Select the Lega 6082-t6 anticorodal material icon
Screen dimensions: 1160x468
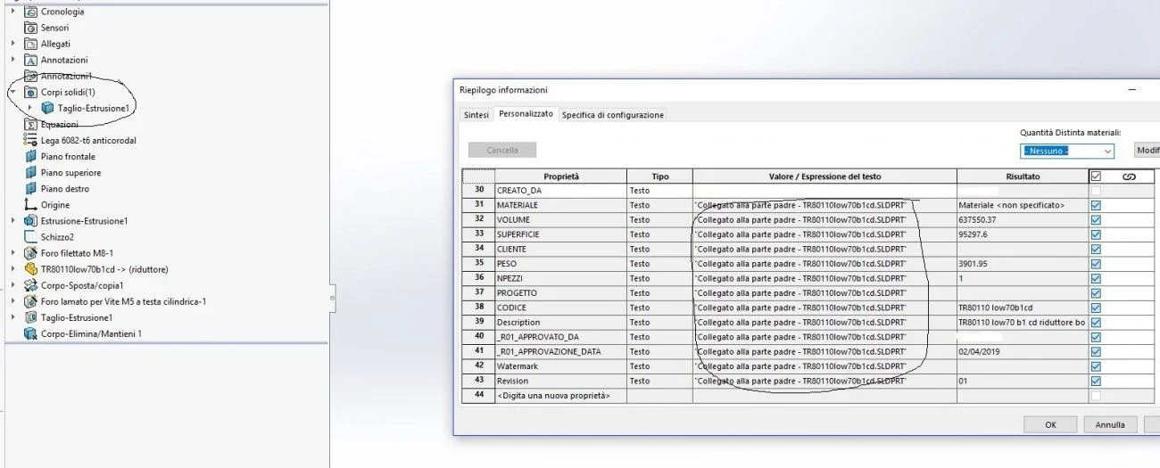click(31, 140)
